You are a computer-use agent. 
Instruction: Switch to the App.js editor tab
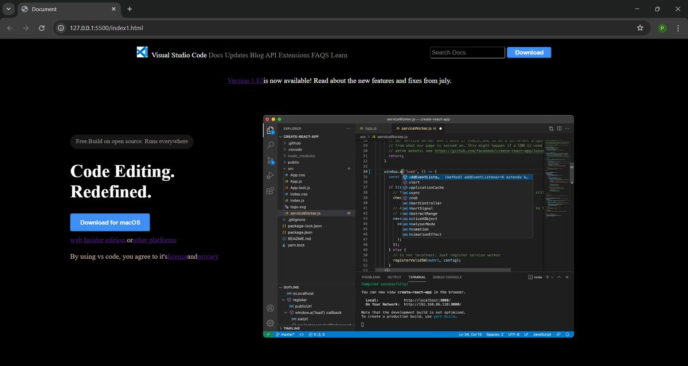pyautogui.click(x=369, y=129)
